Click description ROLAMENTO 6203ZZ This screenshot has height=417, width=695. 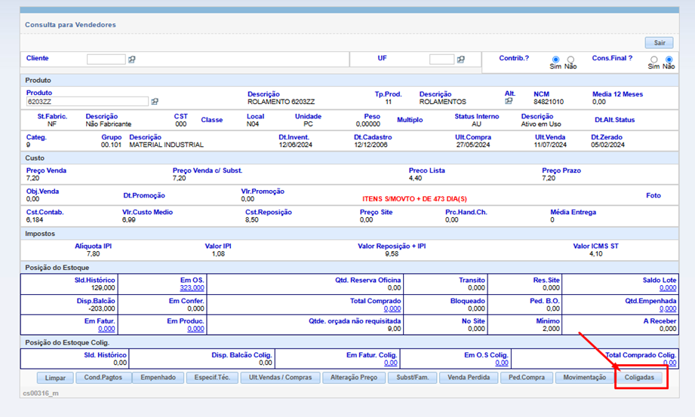coord(281,102)
